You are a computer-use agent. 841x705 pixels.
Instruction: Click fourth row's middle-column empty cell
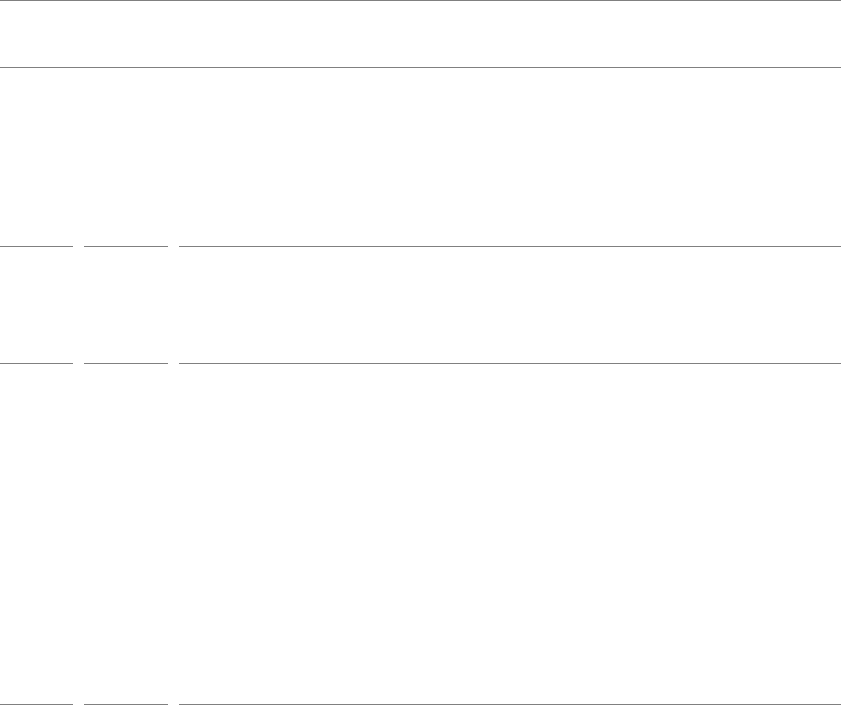click(x=125, y=444)
